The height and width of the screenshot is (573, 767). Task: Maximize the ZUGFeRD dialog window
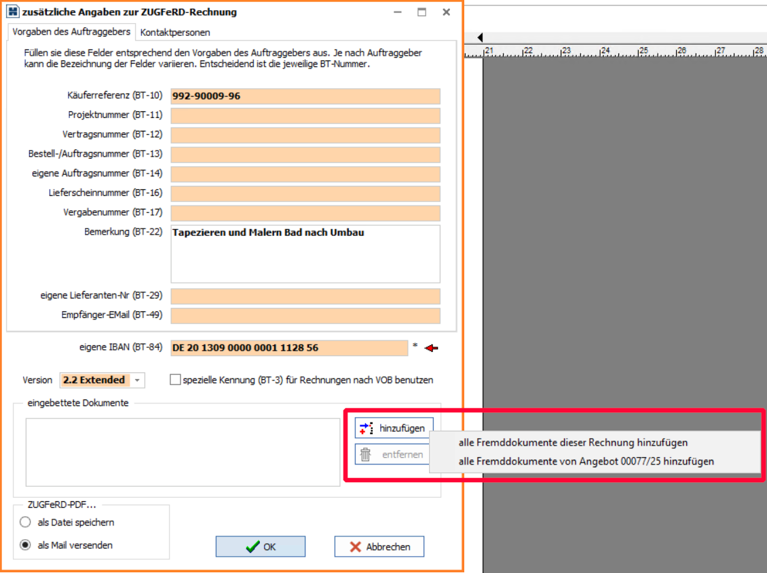(422, 12)
